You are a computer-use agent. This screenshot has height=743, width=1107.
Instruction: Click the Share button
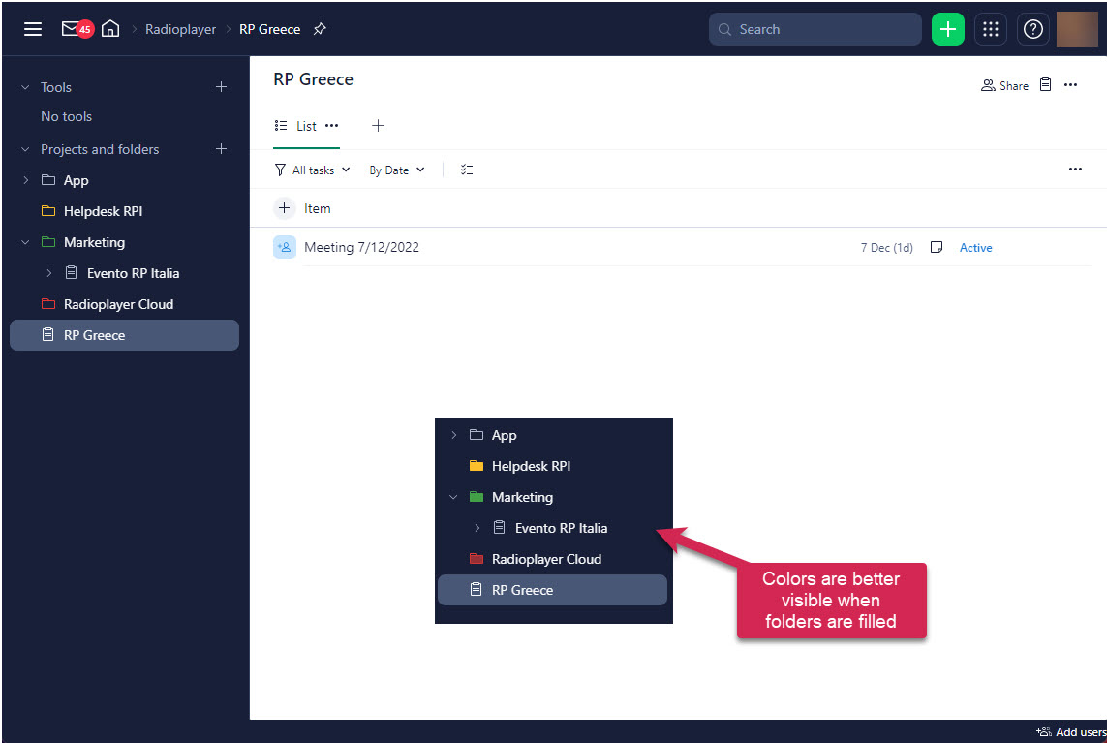pyautogui.click(x=1004, y=85)
